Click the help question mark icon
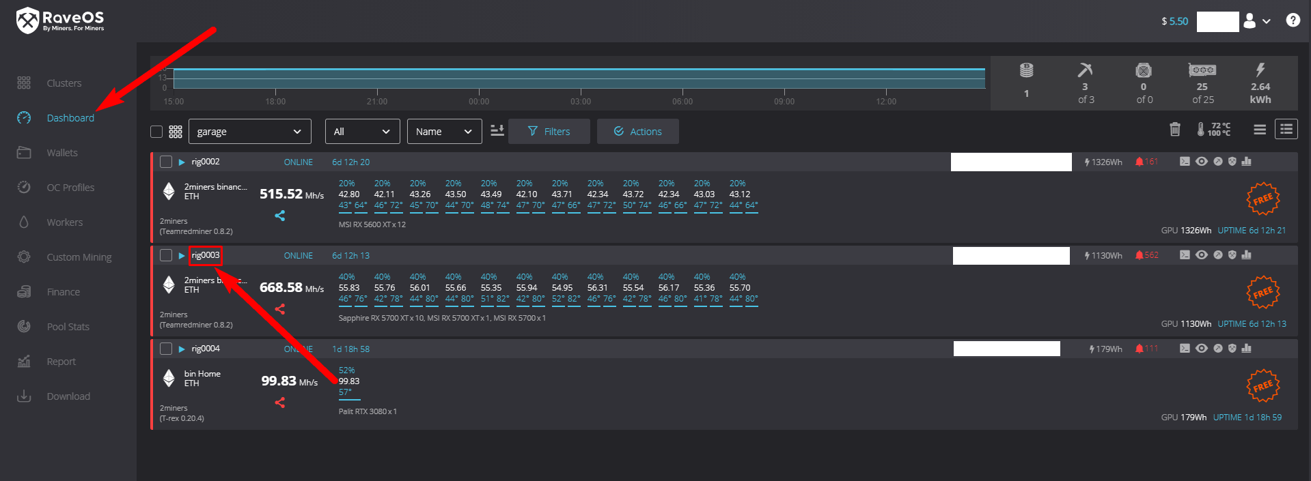This screenshot has height=481, width=1311. [x=1293, y=20]
